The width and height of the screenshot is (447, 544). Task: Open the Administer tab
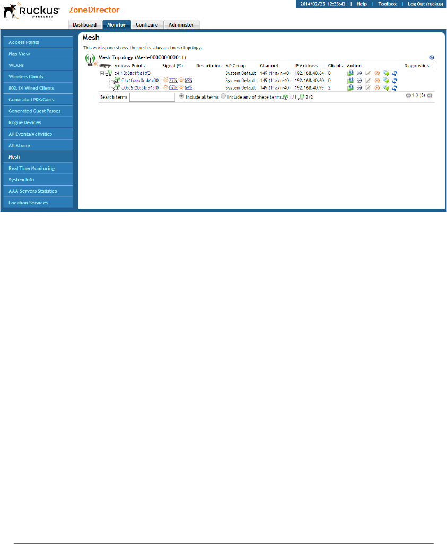pos(181,24)
